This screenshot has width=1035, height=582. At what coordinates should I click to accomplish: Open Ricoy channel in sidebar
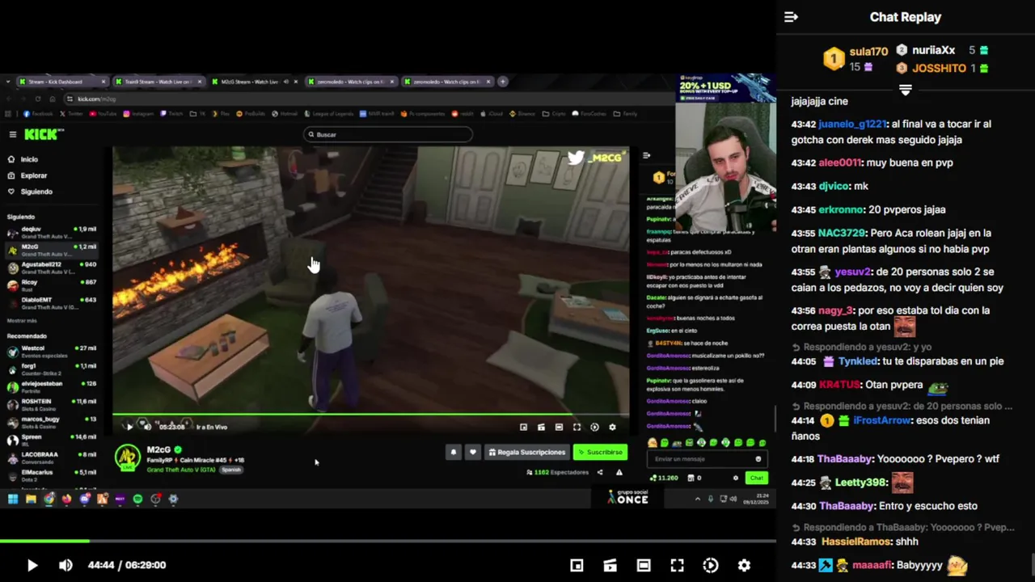click(53, 285)
